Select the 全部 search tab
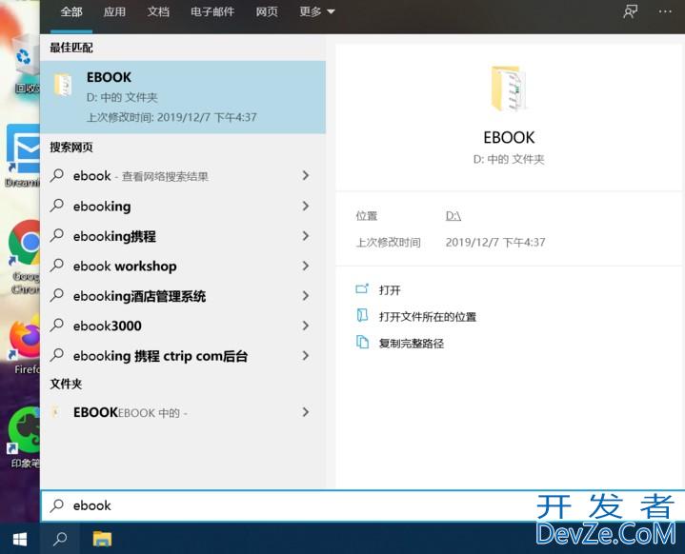Image resolution: width=685 pixels, height=554 pixels. pyautogui.click(x=71, y=12)
